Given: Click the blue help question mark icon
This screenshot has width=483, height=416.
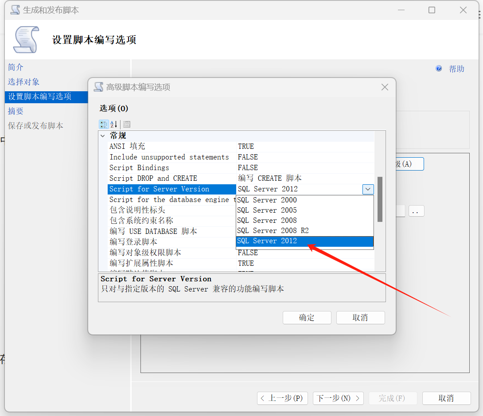Looking at the screenshot, I should click(439, 68).
